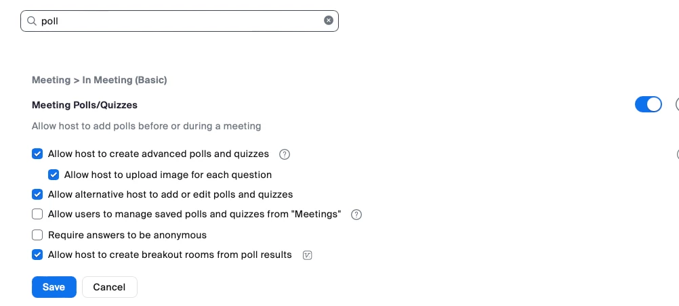The image size is (679, 306).
Task: Uncheck "Allow host to create advanced polls"
Action: point(37,154)
